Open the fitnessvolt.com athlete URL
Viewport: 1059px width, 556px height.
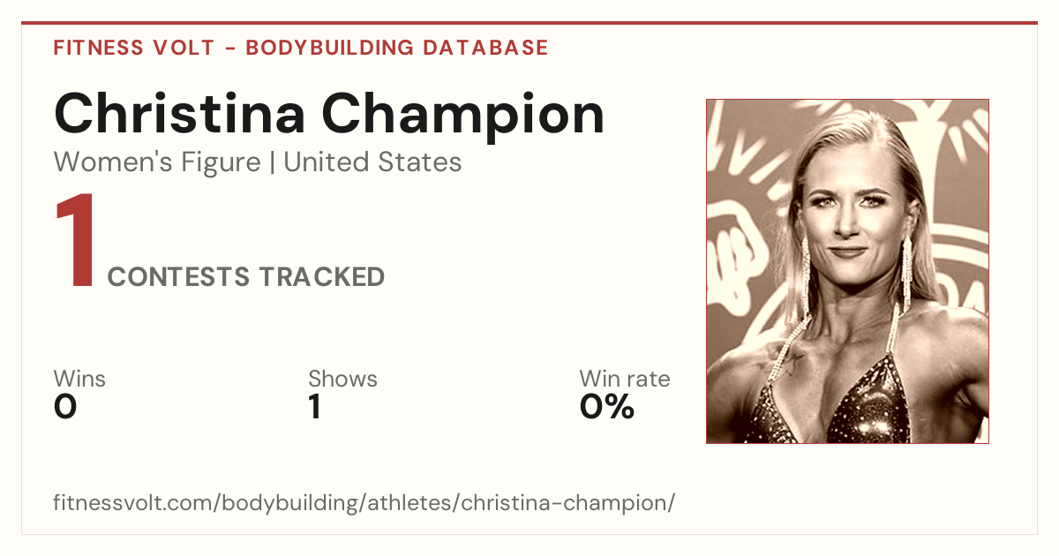pyautogui.click(x=364, y=503)
